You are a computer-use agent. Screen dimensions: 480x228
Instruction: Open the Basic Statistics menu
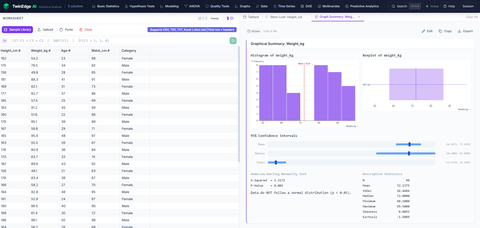pyautogui.click(x=105, y=6)
